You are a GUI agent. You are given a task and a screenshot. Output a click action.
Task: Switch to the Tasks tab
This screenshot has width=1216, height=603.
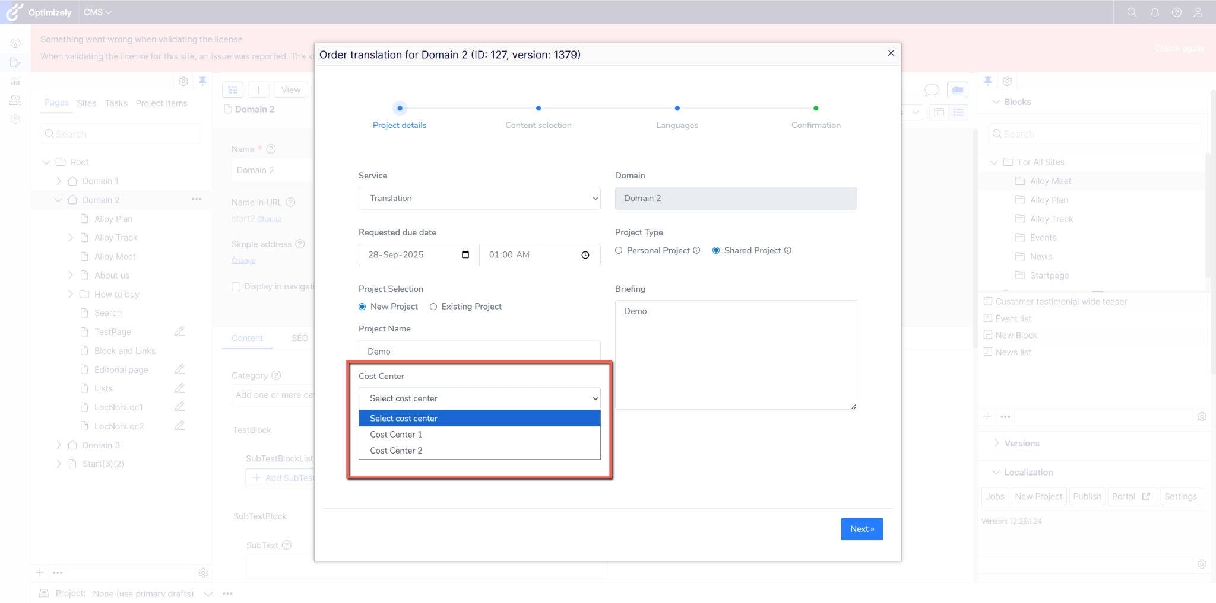pyautogui.click(x=116, y=103)
